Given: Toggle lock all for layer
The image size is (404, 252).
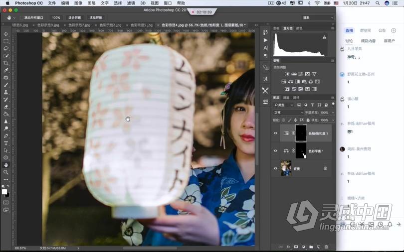Looking at the screenshot, I should pyautogui.click(x=308, y=120).
